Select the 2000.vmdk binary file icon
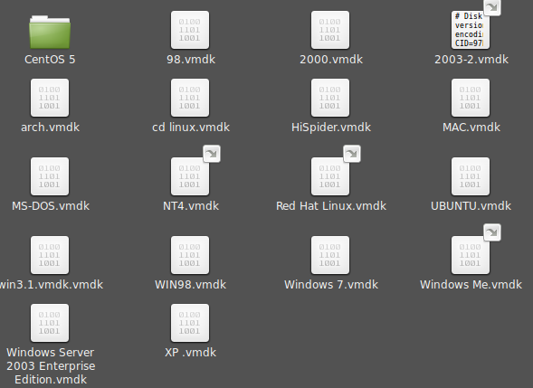The width and height of the screenshot is (533, 388). (330, 30)
